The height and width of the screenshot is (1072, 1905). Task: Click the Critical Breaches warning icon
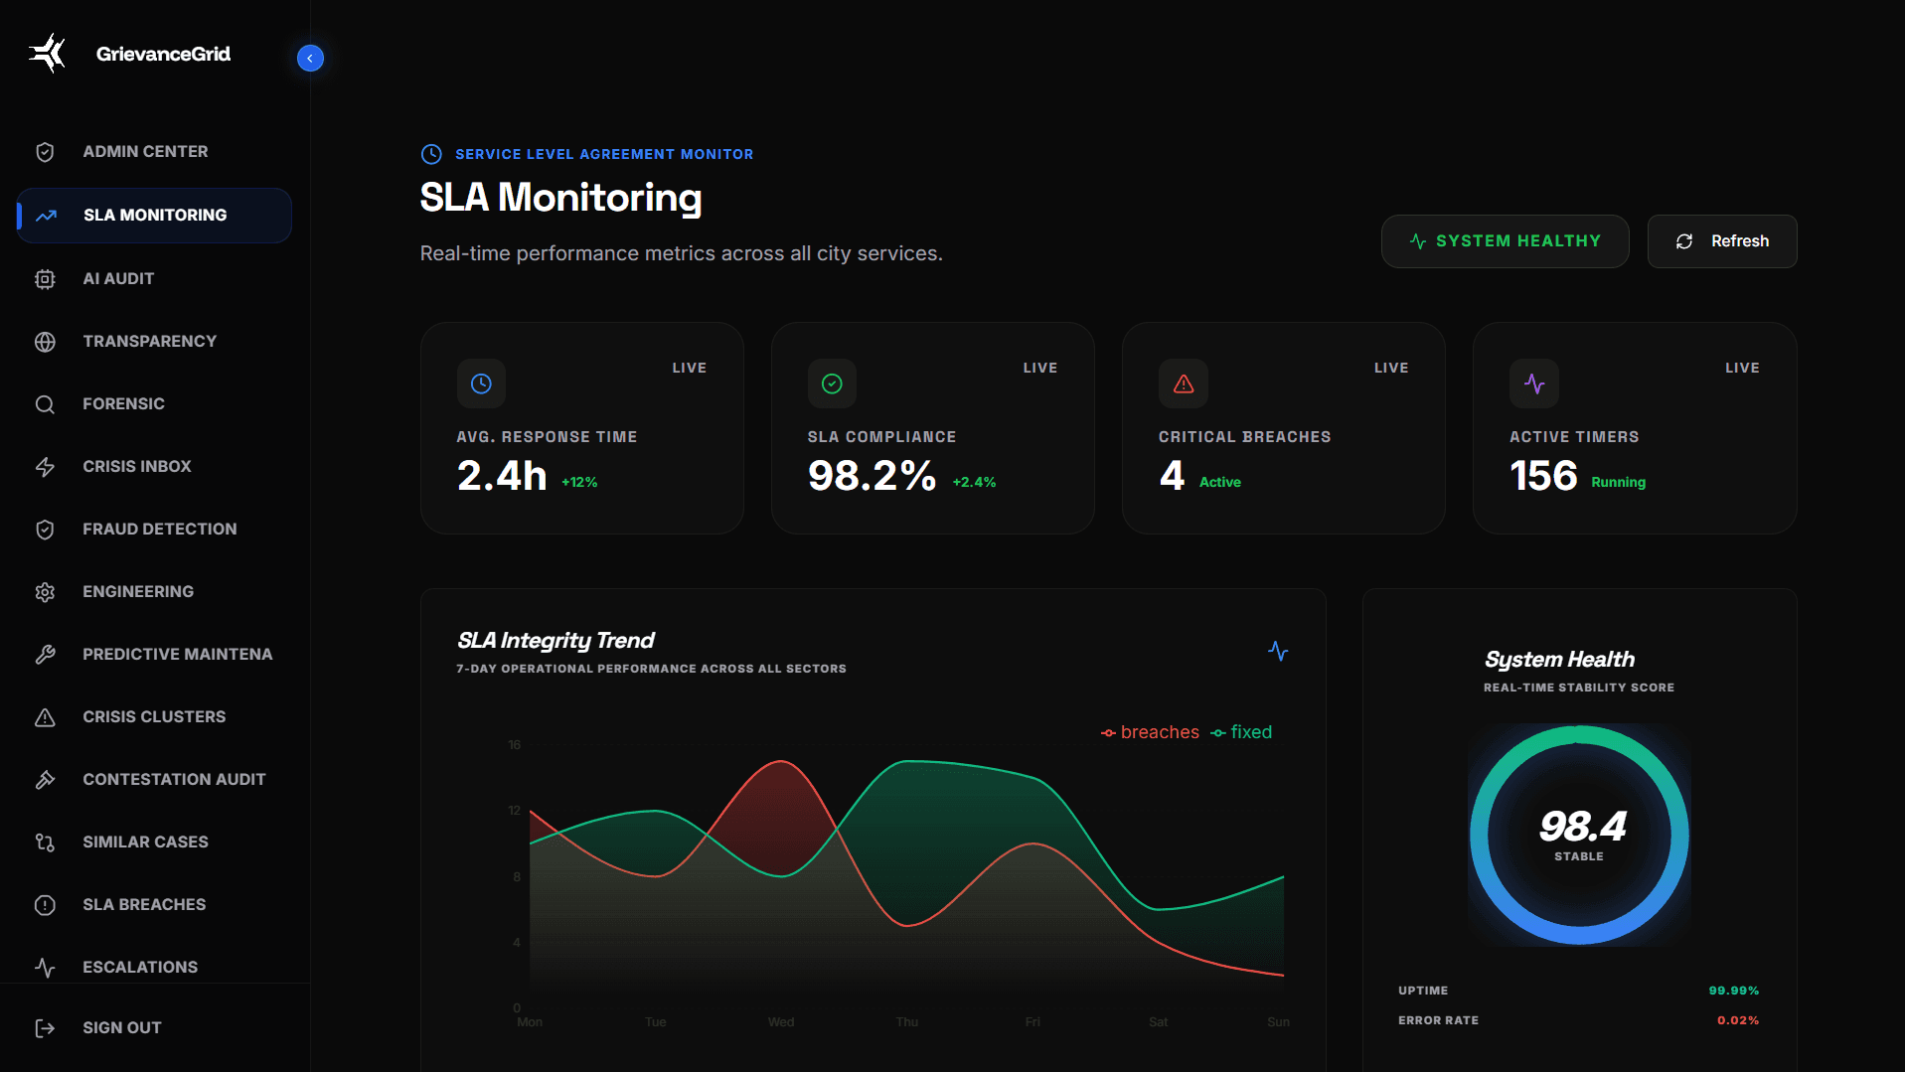[x=1184, y=383]
